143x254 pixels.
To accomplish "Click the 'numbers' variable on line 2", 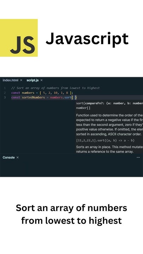I will coord(27,93).
